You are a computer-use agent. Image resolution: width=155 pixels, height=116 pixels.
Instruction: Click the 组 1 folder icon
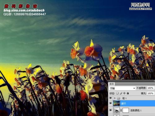click(x=118, y=98)
